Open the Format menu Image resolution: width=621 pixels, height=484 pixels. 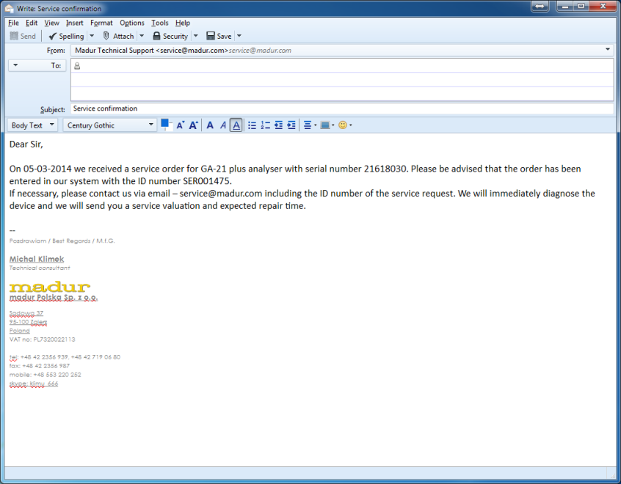coord(101,23)
